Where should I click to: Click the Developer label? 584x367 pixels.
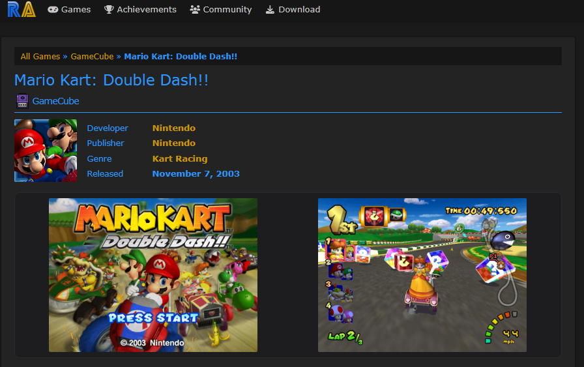pos(108,128)
